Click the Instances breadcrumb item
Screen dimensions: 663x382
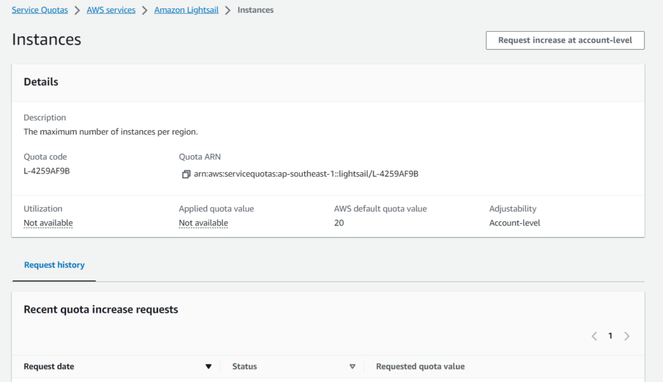[x=255, y=10]
